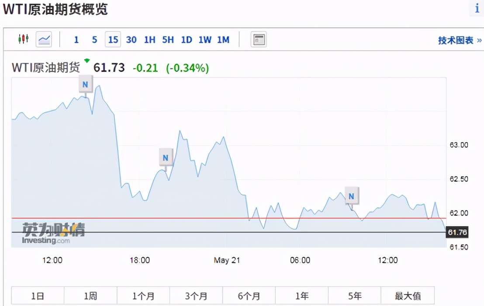Click the 61.76 current price label
The height and width of the screenshot is (306, 484).
pos(457,232)
